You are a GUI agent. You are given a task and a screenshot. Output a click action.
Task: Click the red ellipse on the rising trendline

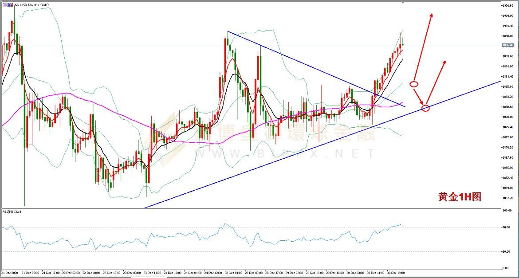[425, 108]
